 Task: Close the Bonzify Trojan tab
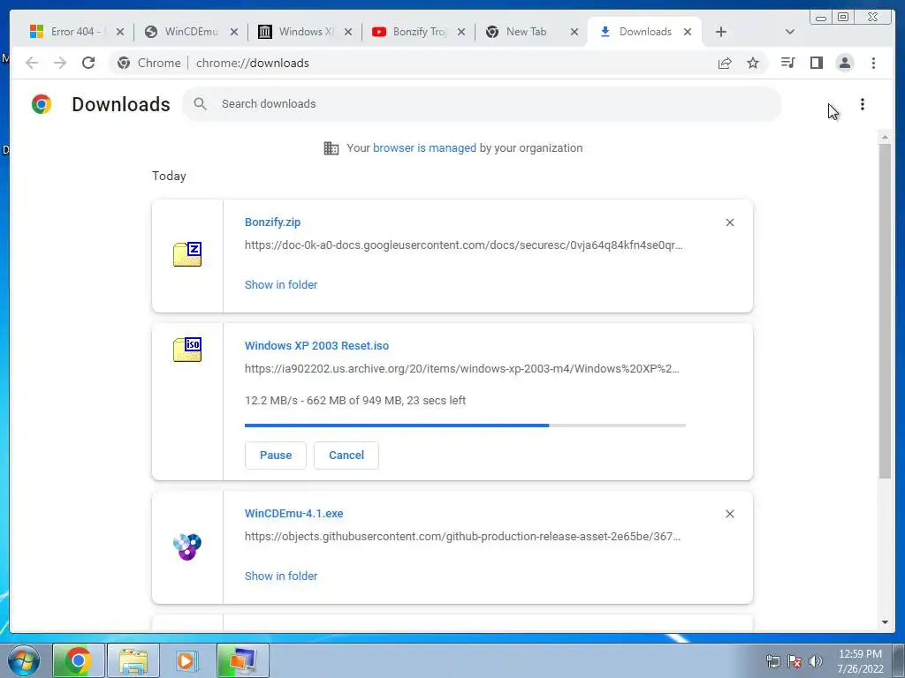(461, 33)
